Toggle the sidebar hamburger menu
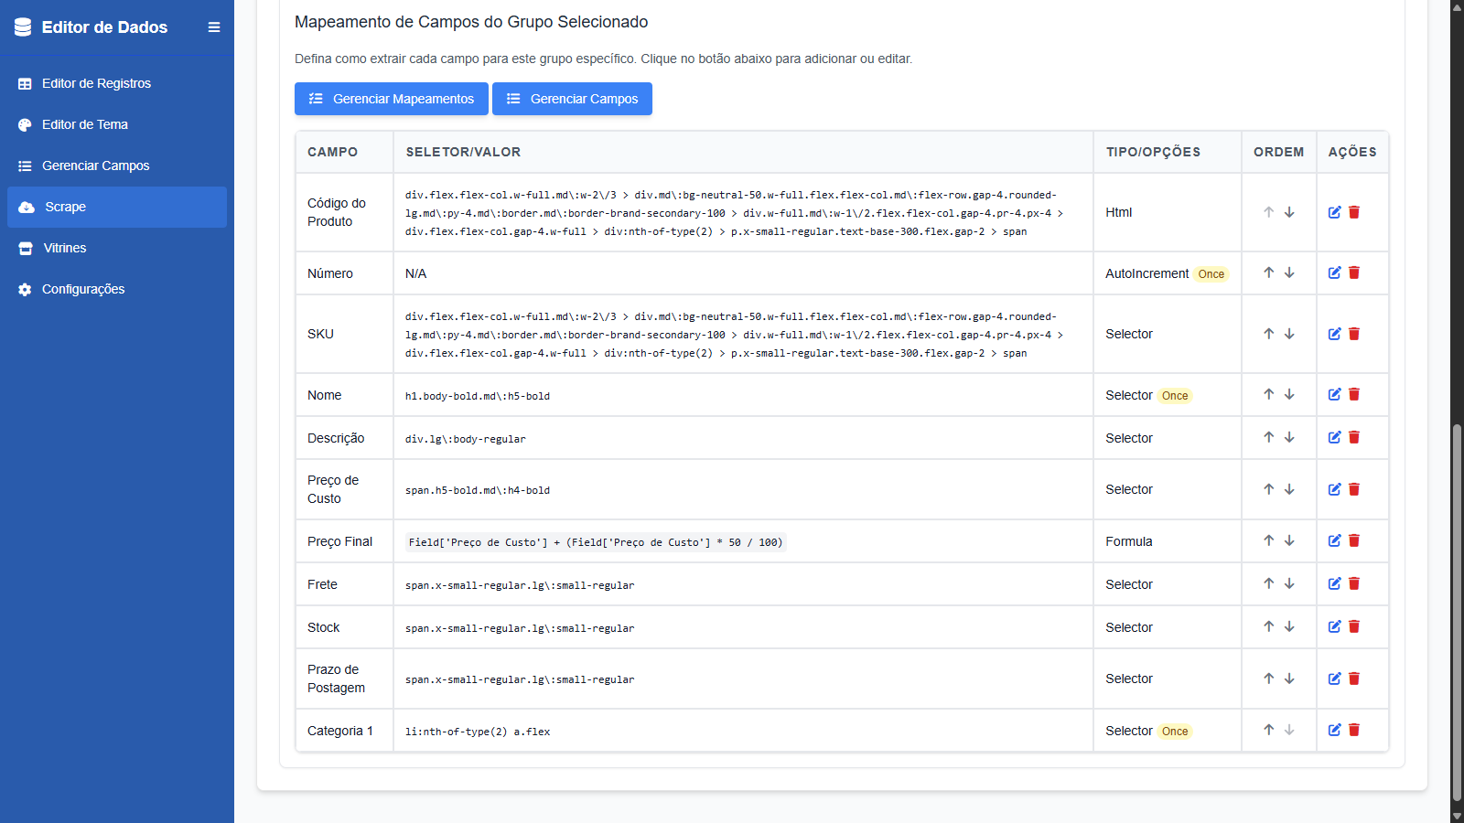1464x823 pixels. 214,27
